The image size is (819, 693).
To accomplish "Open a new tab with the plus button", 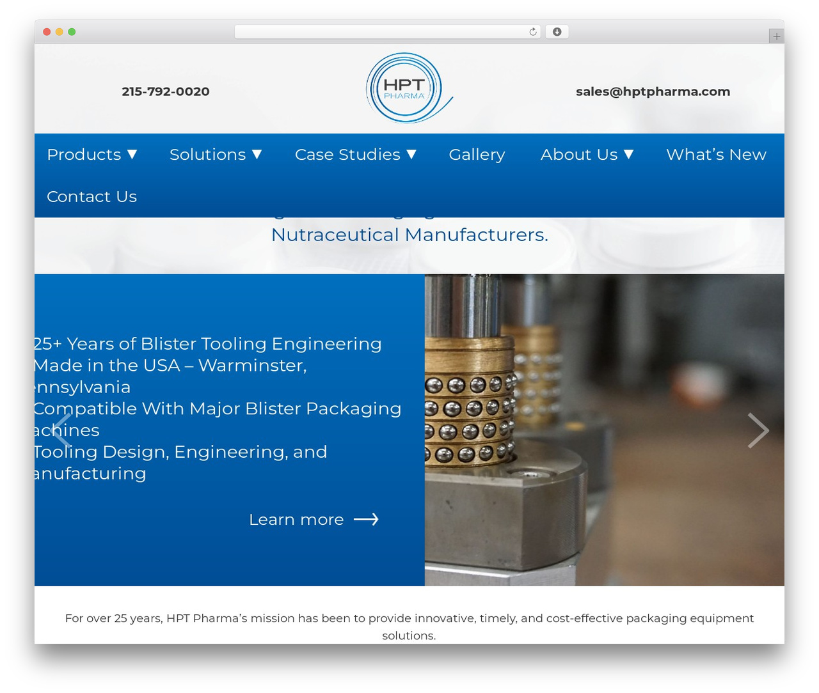I will [x=776, y=36].
